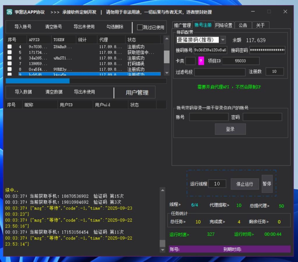Check the box for row 4 account

click(x=10, y=47)
